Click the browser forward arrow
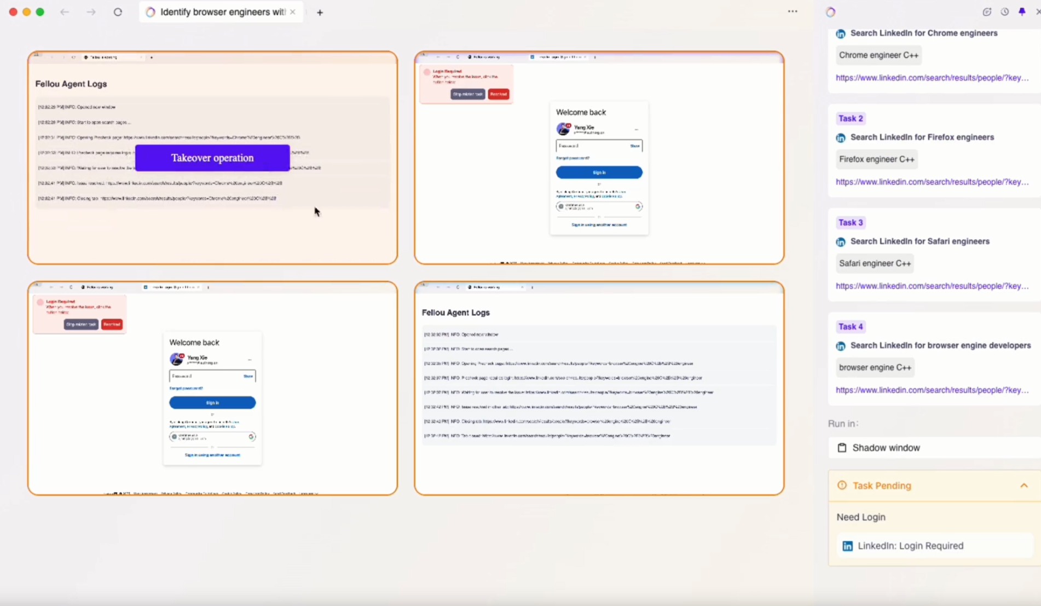Screen dimensions: 1041x606 (91, 12)
